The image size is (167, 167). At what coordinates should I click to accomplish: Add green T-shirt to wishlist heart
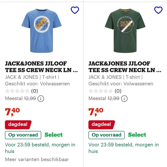tap(158, 10)
